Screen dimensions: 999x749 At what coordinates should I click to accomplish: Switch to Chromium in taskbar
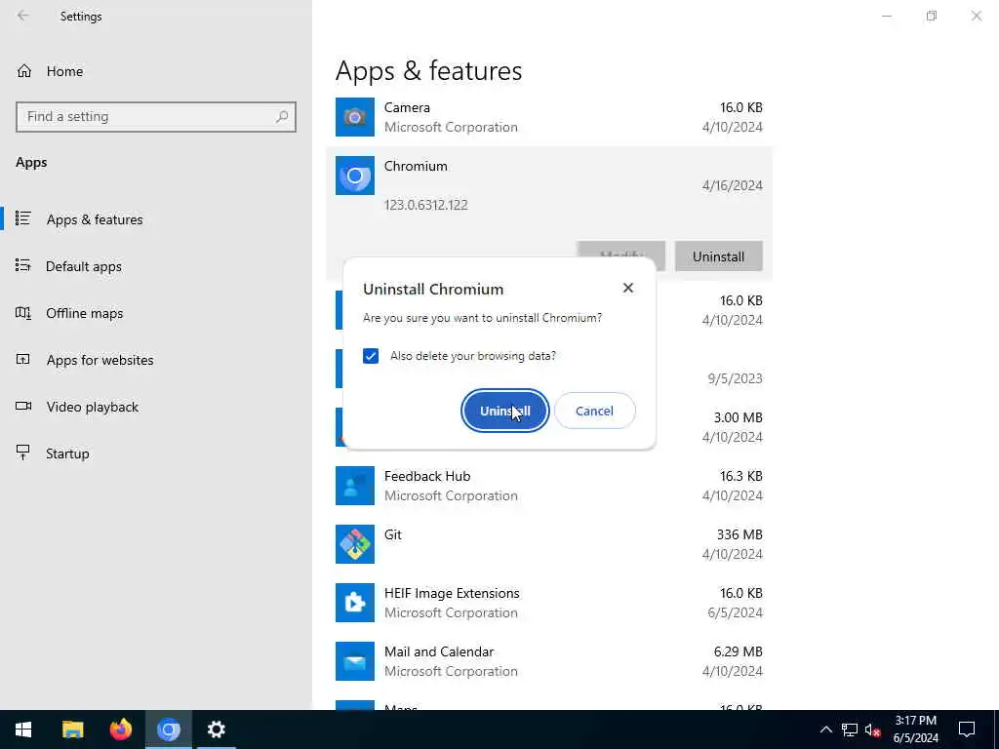point(169,729)
